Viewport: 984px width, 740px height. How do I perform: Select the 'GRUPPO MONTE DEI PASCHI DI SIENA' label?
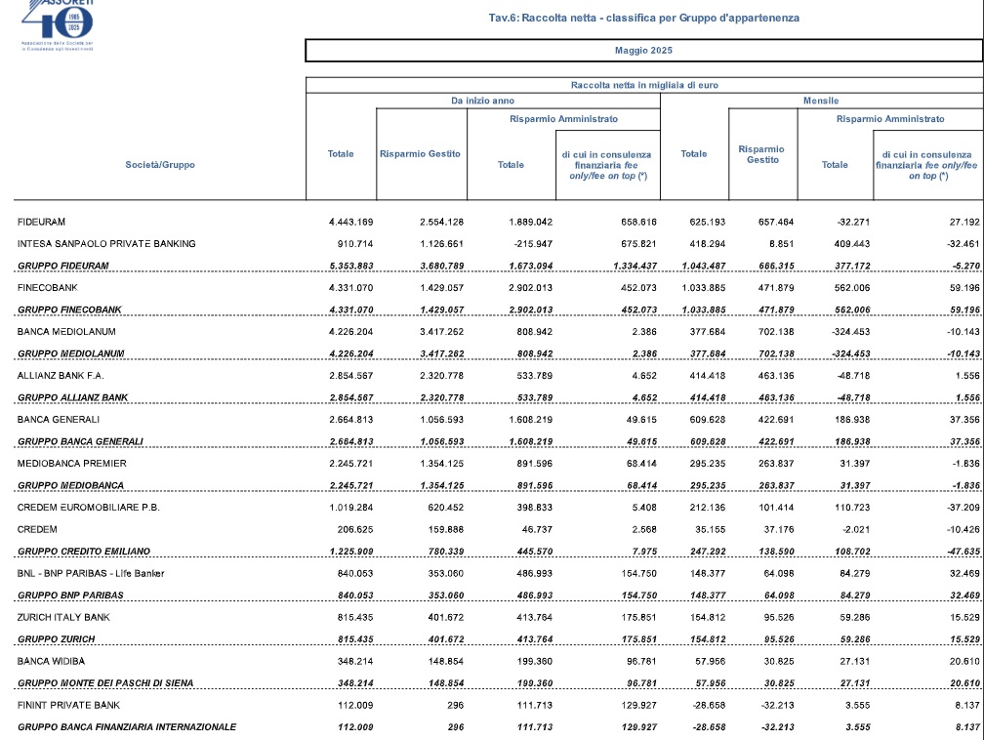105,683
